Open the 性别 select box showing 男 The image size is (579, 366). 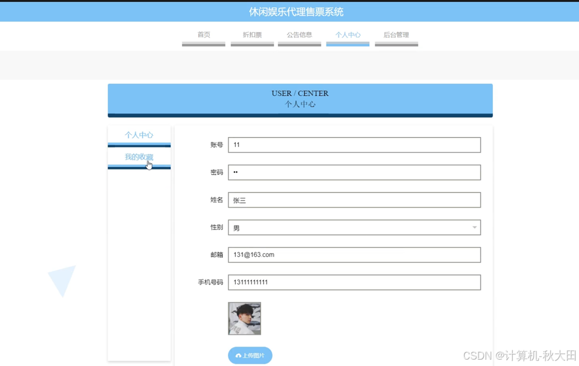354,227
